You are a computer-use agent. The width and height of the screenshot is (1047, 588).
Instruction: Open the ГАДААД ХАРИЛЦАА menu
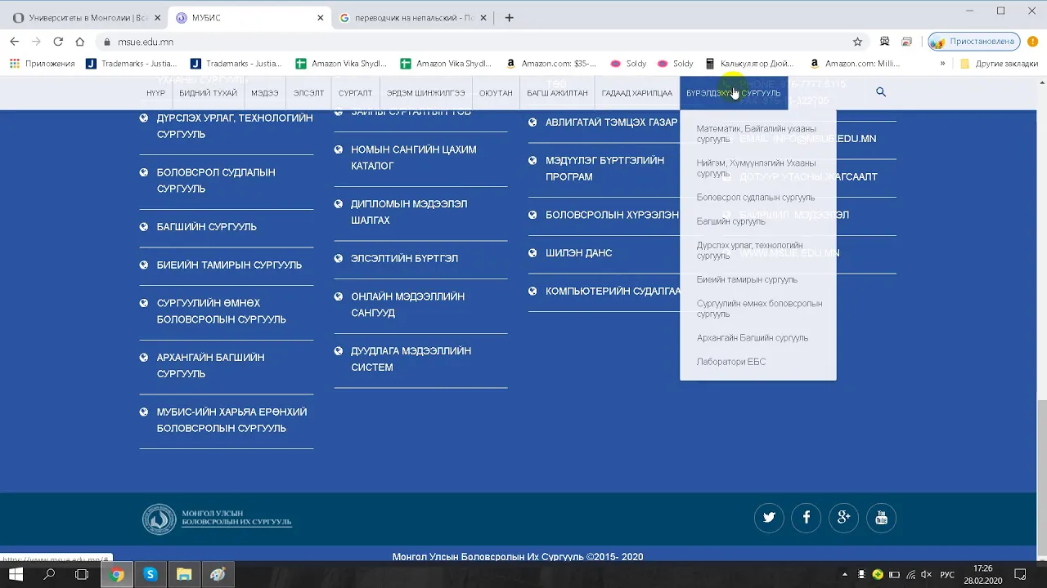pos(636,93)
